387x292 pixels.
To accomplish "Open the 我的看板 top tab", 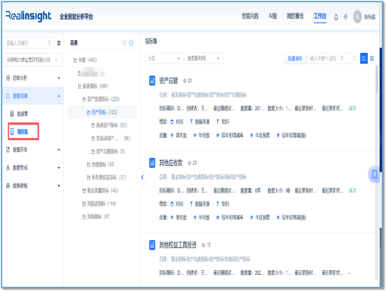I will 295,16.
